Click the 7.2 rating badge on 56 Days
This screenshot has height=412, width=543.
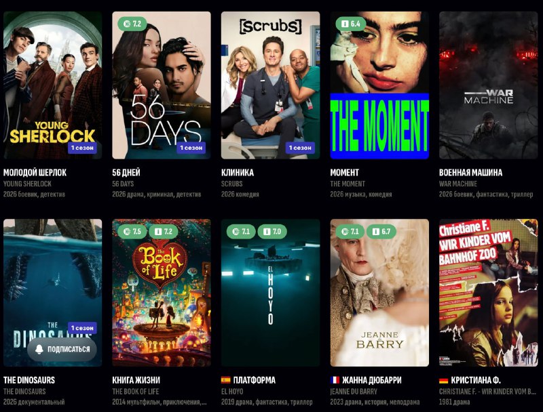pos(132,24)
